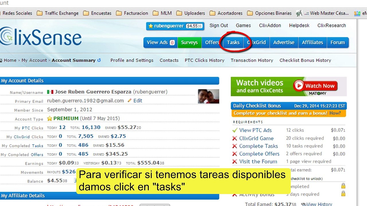Open Complete Offers in the checklist

coord(259,154)
